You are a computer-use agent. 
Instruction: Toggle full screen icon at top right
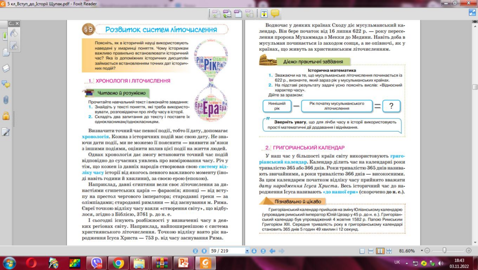(x=472, y=13)
